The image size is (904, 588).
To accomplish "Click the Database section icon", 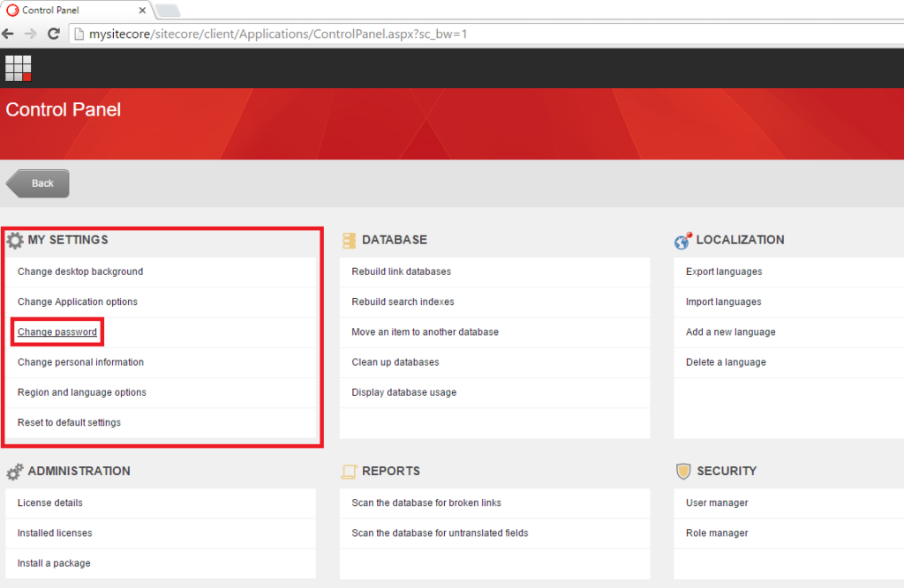I will [349, 240].
